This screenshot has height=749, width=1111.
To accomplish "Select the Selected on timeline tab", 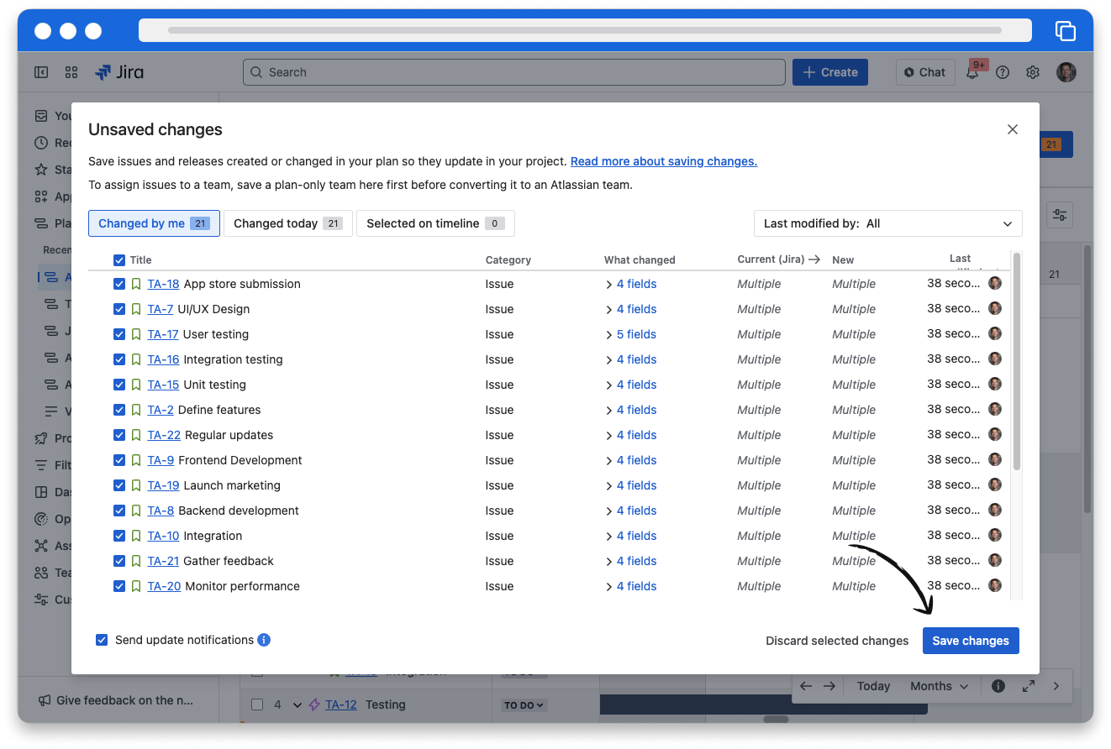I will (435, 223).
